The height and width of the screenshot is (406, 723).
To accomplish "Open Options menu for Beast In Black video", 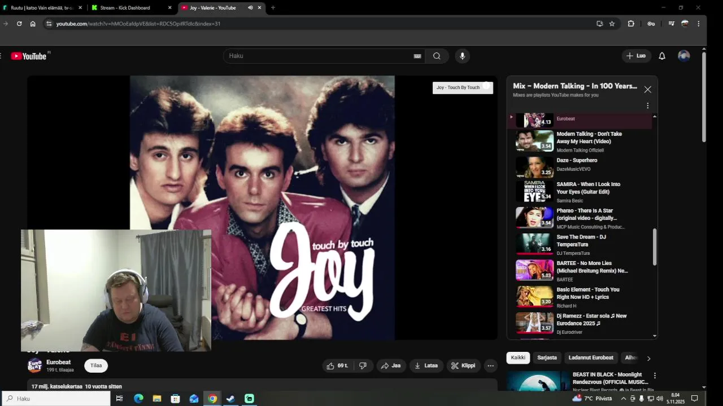I will pos(655,376).
